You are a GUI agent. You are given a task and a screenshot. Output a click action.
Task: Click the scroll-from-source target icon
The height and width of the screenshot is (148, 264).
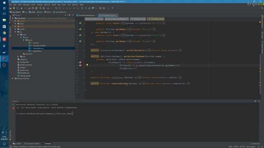66,15
